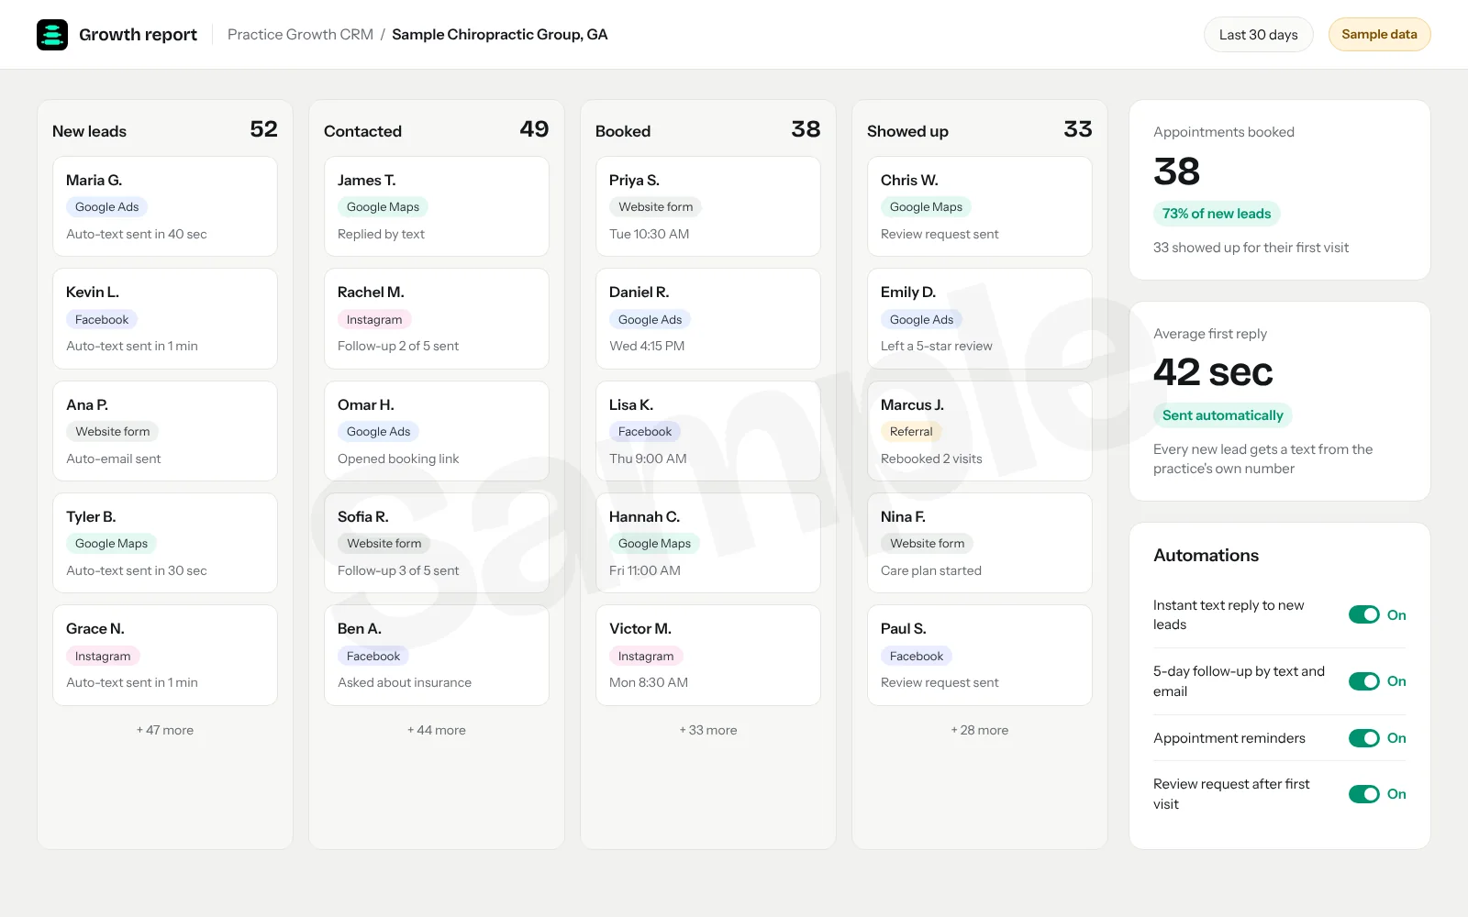Image resolution: width=1468 pixels, height=917 pixels.
Task: Click Lisa K. Facebook tag
Action: click(645, 431)
